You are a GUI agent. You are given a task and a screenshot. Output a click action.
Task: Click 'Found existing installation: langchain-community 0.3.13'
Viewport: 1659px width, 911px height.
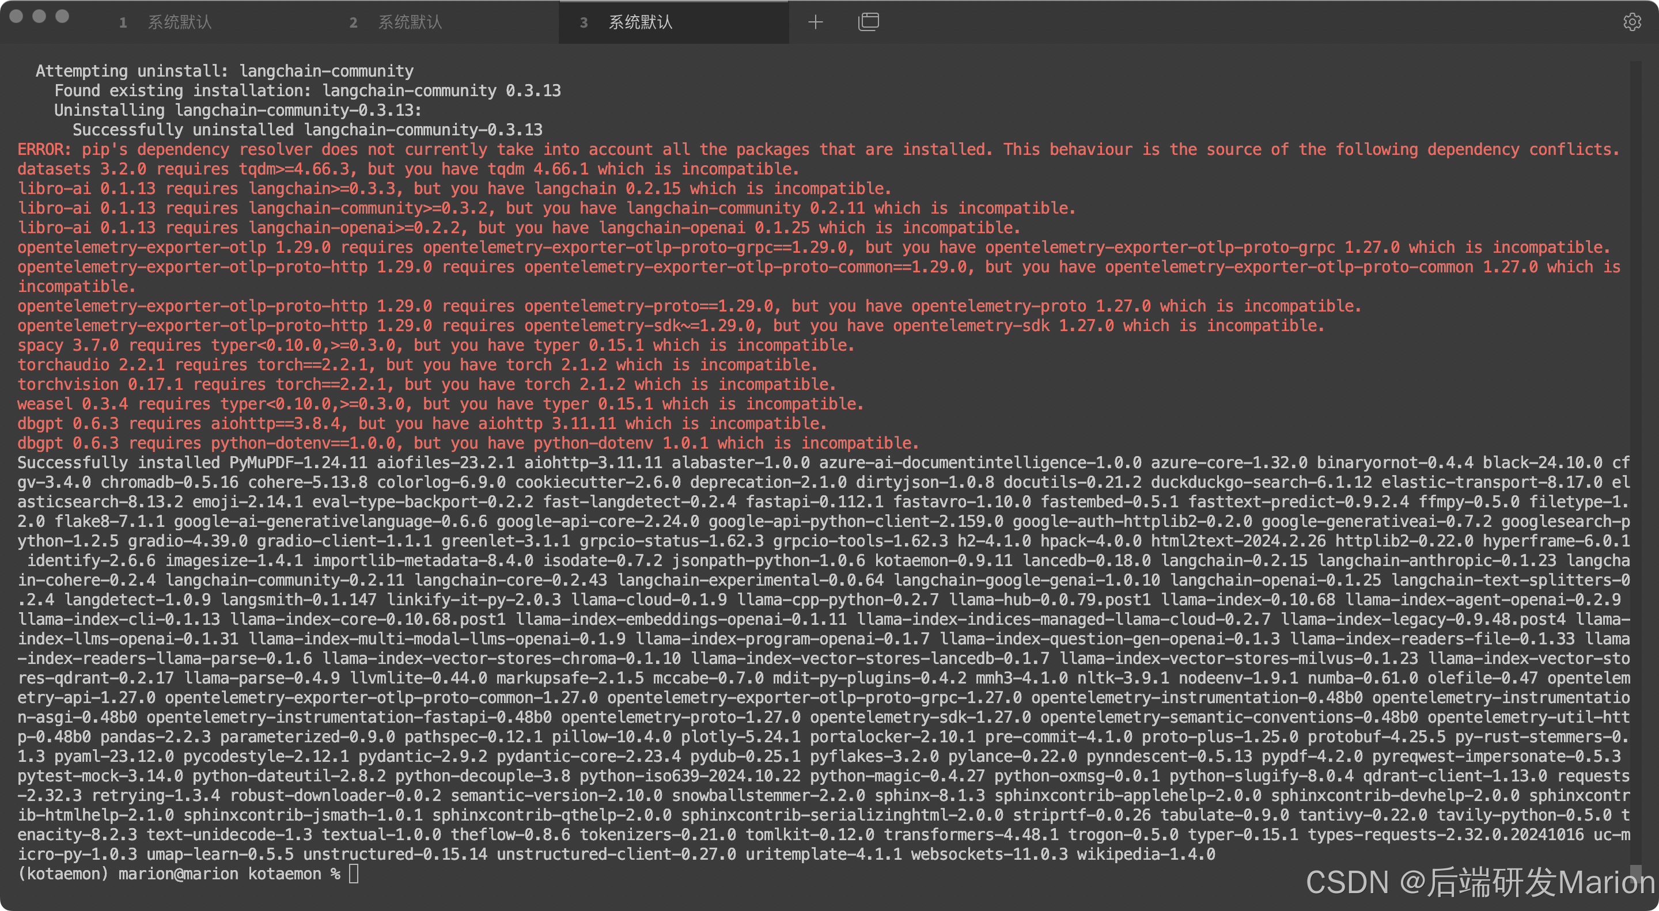click(307, 91)
